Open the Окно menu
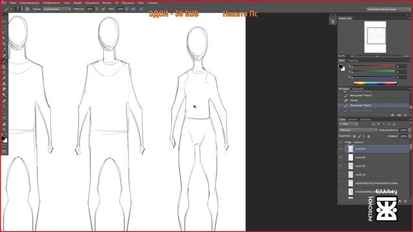 tap(141, 3)
